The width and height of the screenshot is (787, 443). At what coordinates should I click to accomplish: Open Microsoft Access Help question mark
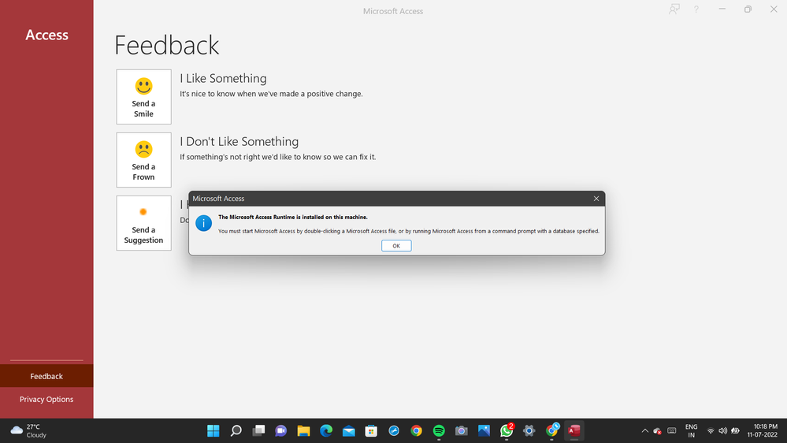696,9
